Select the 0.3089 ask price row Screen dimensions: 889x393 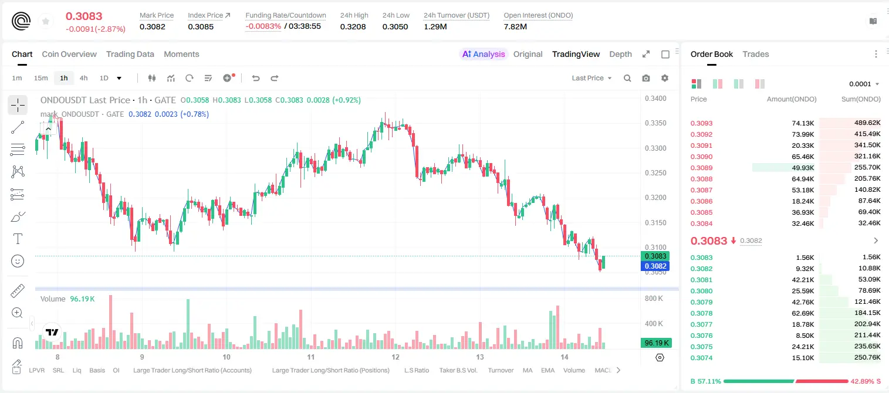786,168
